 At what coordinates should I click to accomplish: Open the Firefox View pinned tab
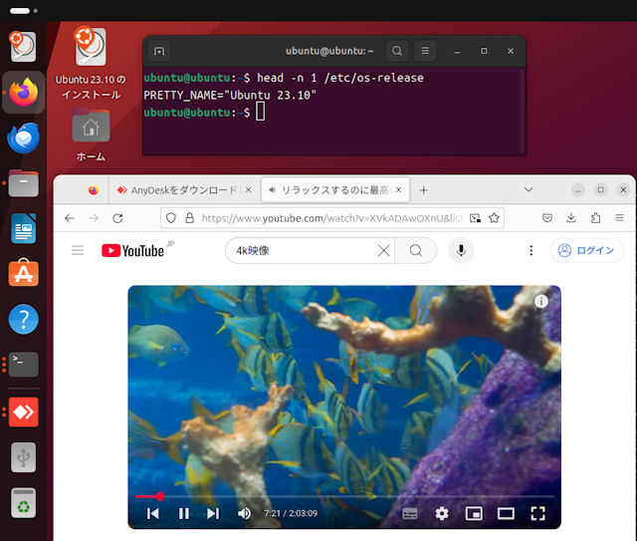(94, 190)
